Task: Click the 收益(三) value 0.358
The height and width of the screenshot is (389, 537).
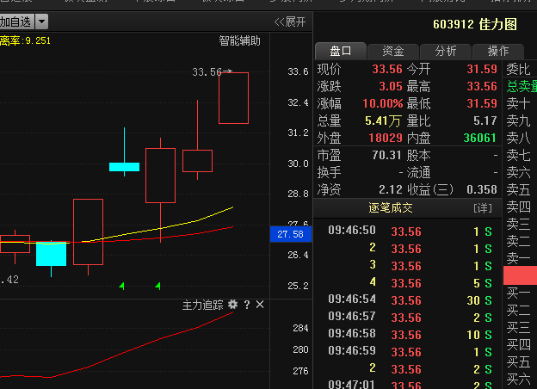Action: click(482, 189)
